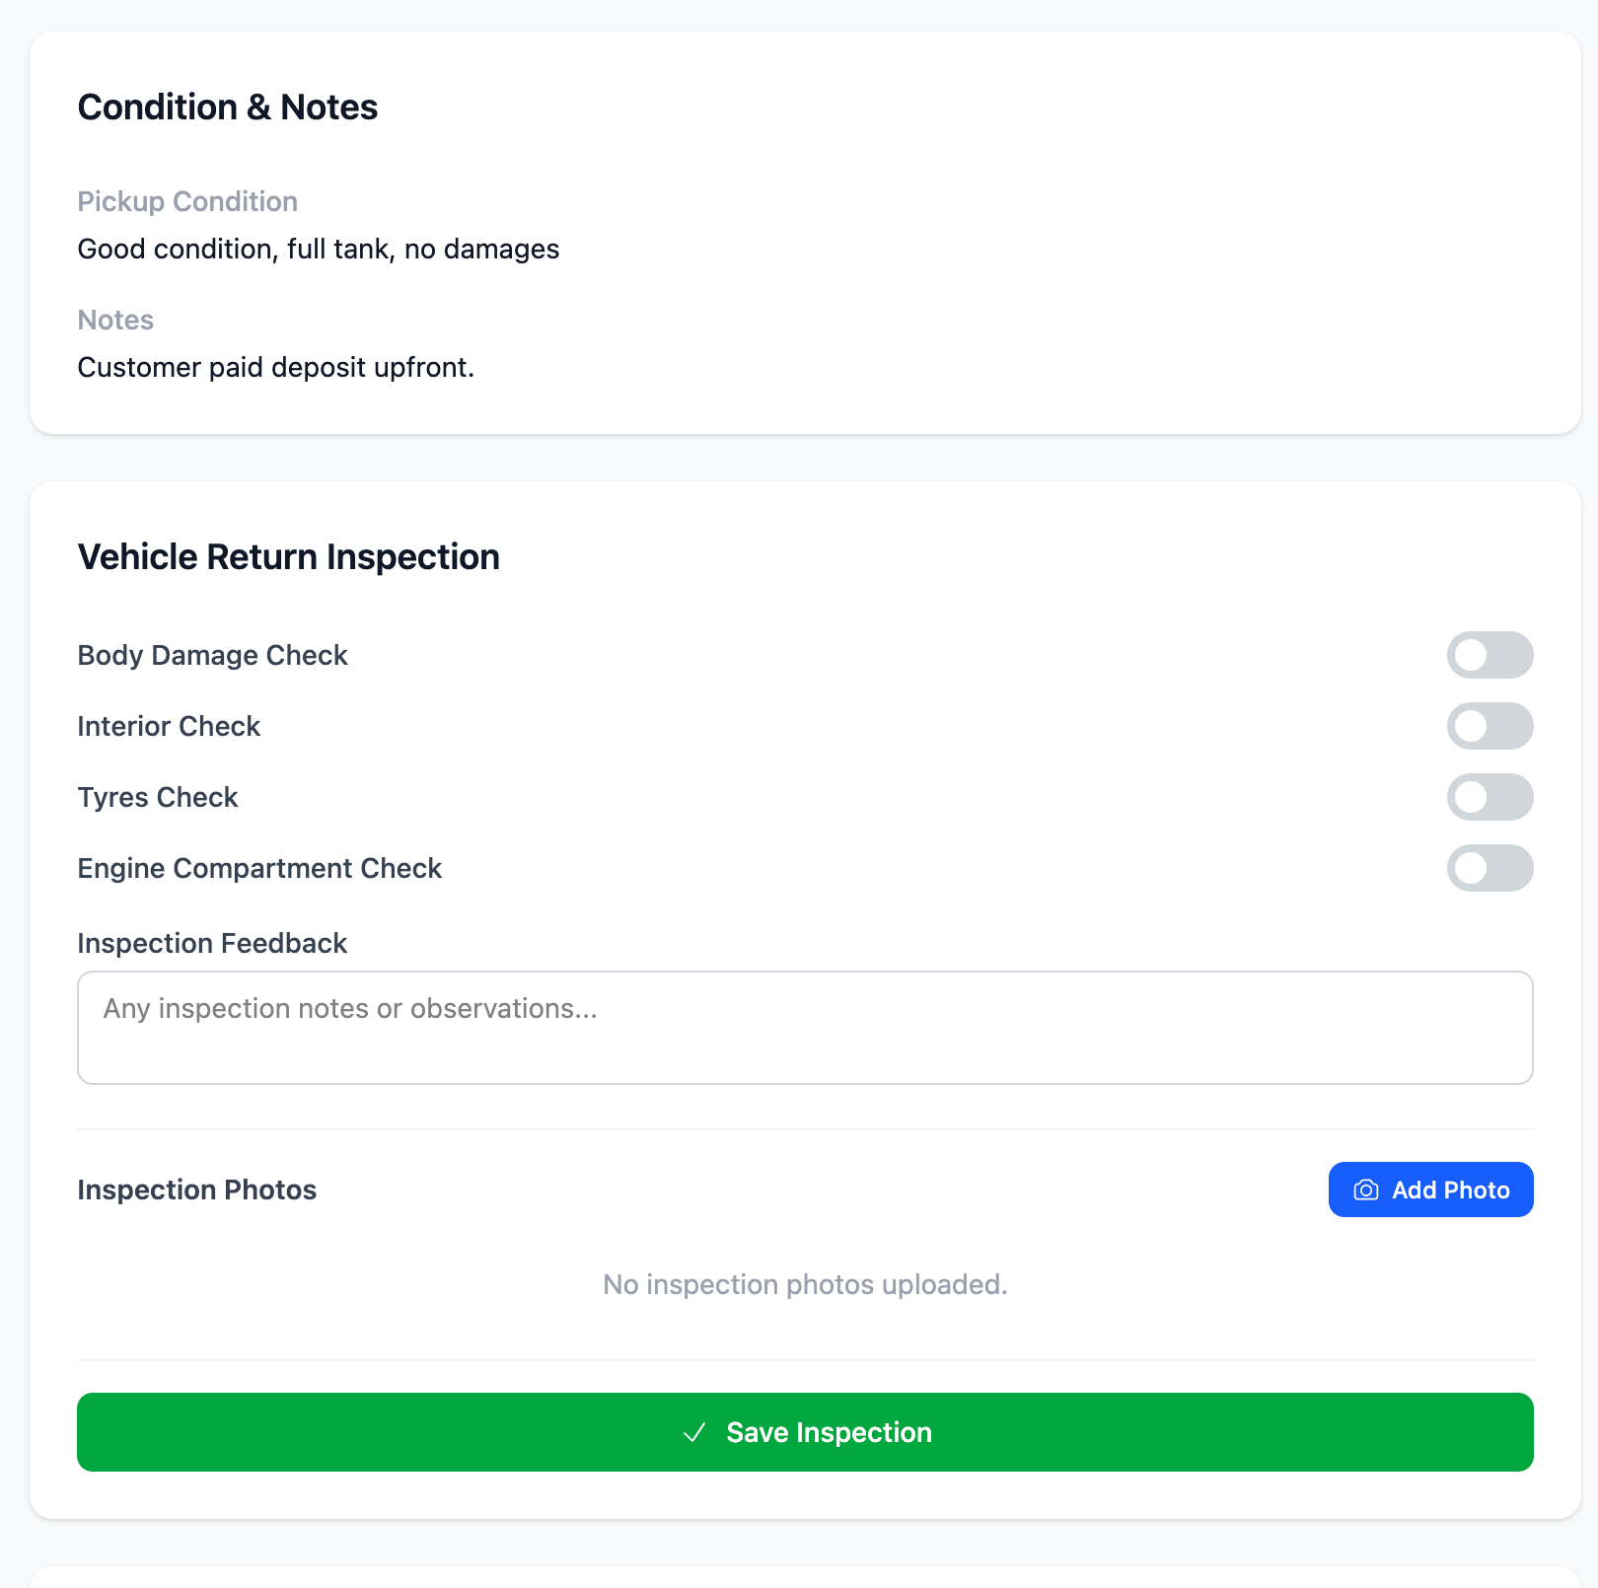Enable the Engine Compartment Check toggle
The height and width of the screenshot is (1588, 1598).
1490,868
